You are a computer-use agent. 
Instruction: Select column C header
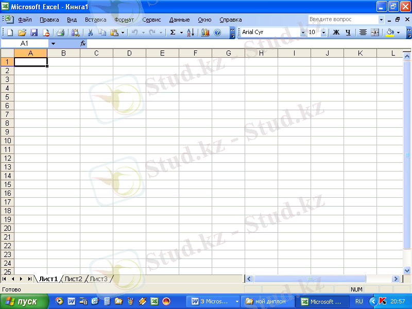[x=96, y=53]
